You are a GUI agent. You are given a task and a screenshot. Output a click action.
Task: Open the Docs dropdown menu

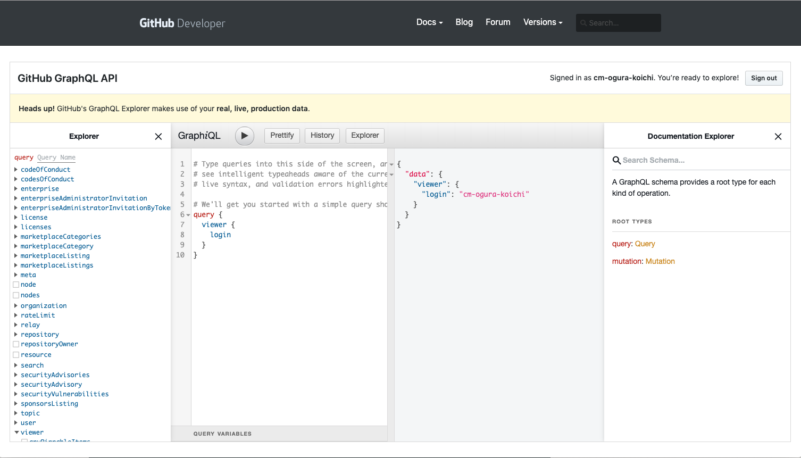(x=429, y=22)
